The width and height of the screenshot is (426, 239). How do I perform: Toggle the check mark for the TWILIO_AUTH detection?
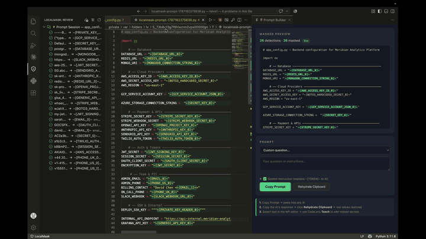tap(51, 141)
